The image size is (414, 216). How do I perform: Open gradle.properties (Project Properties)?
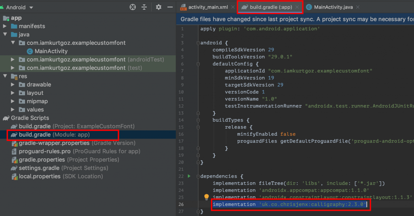[x=65, y=159]
